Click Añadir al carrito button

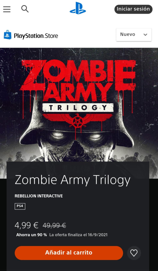[x=69, y=253]
